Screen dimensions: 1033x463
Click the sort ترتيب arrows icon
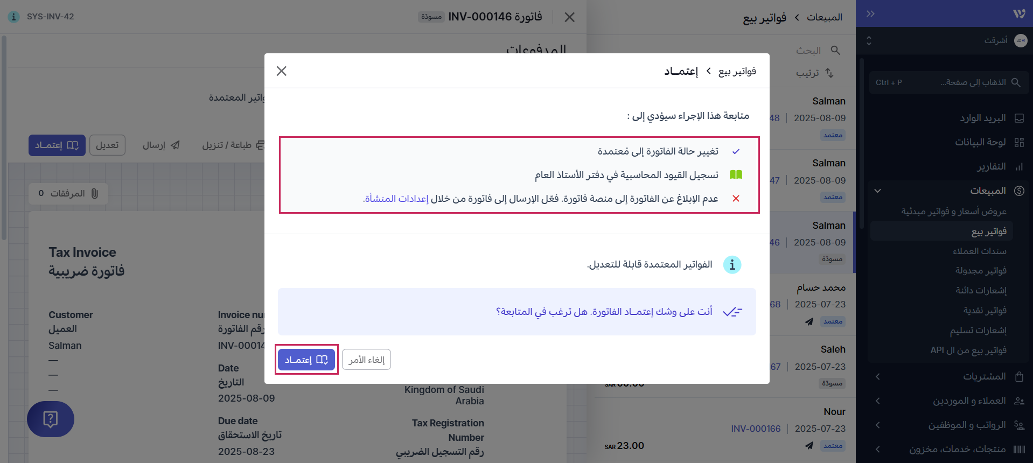pyautogui.click(x=829, y=73)
